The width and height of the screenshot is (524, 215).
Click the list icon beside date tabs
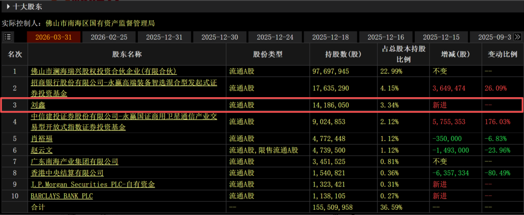click(8, 37)
